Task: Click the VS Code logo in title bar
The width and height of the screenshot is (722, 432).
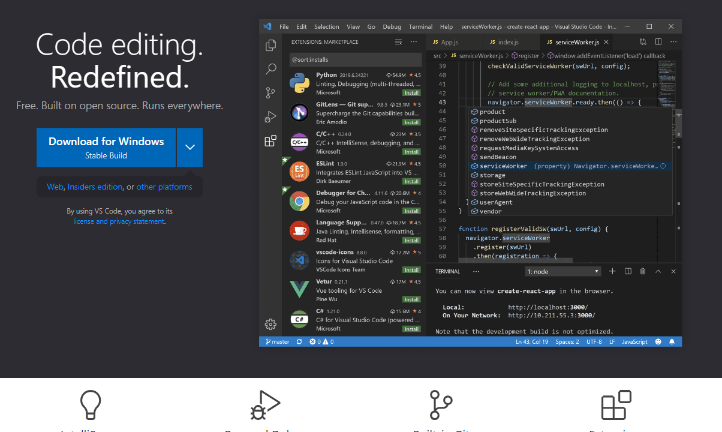Action: pyautogui.click(x=267, y=26)
